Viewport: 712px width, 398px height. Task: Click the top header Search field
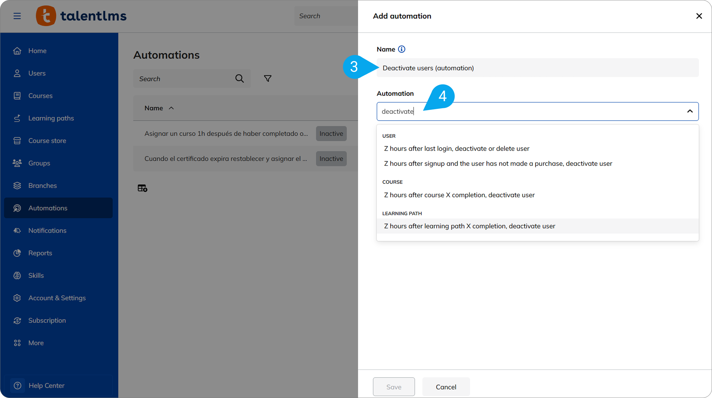coord(326,16)
